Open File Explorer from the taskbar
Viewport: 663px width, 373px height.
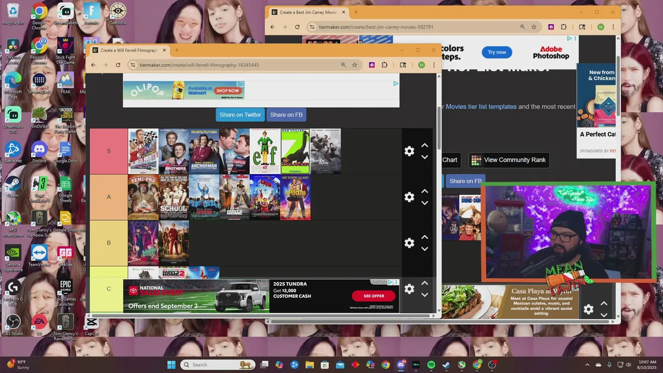310,365
